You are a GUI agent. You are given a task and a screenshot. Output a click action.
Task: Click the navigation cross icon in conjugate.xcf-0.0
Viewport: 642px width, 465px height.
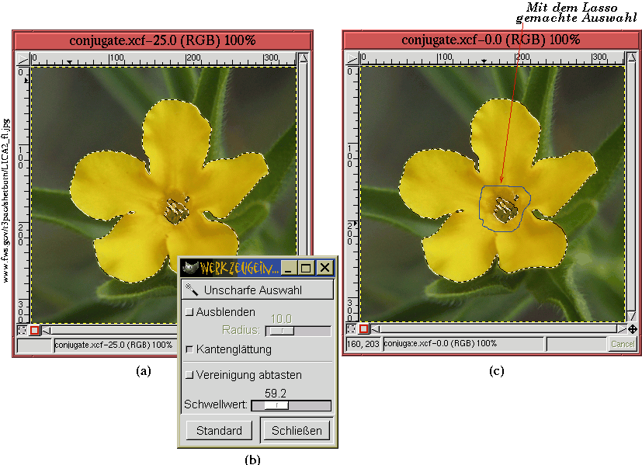click(x=632, y=328)
